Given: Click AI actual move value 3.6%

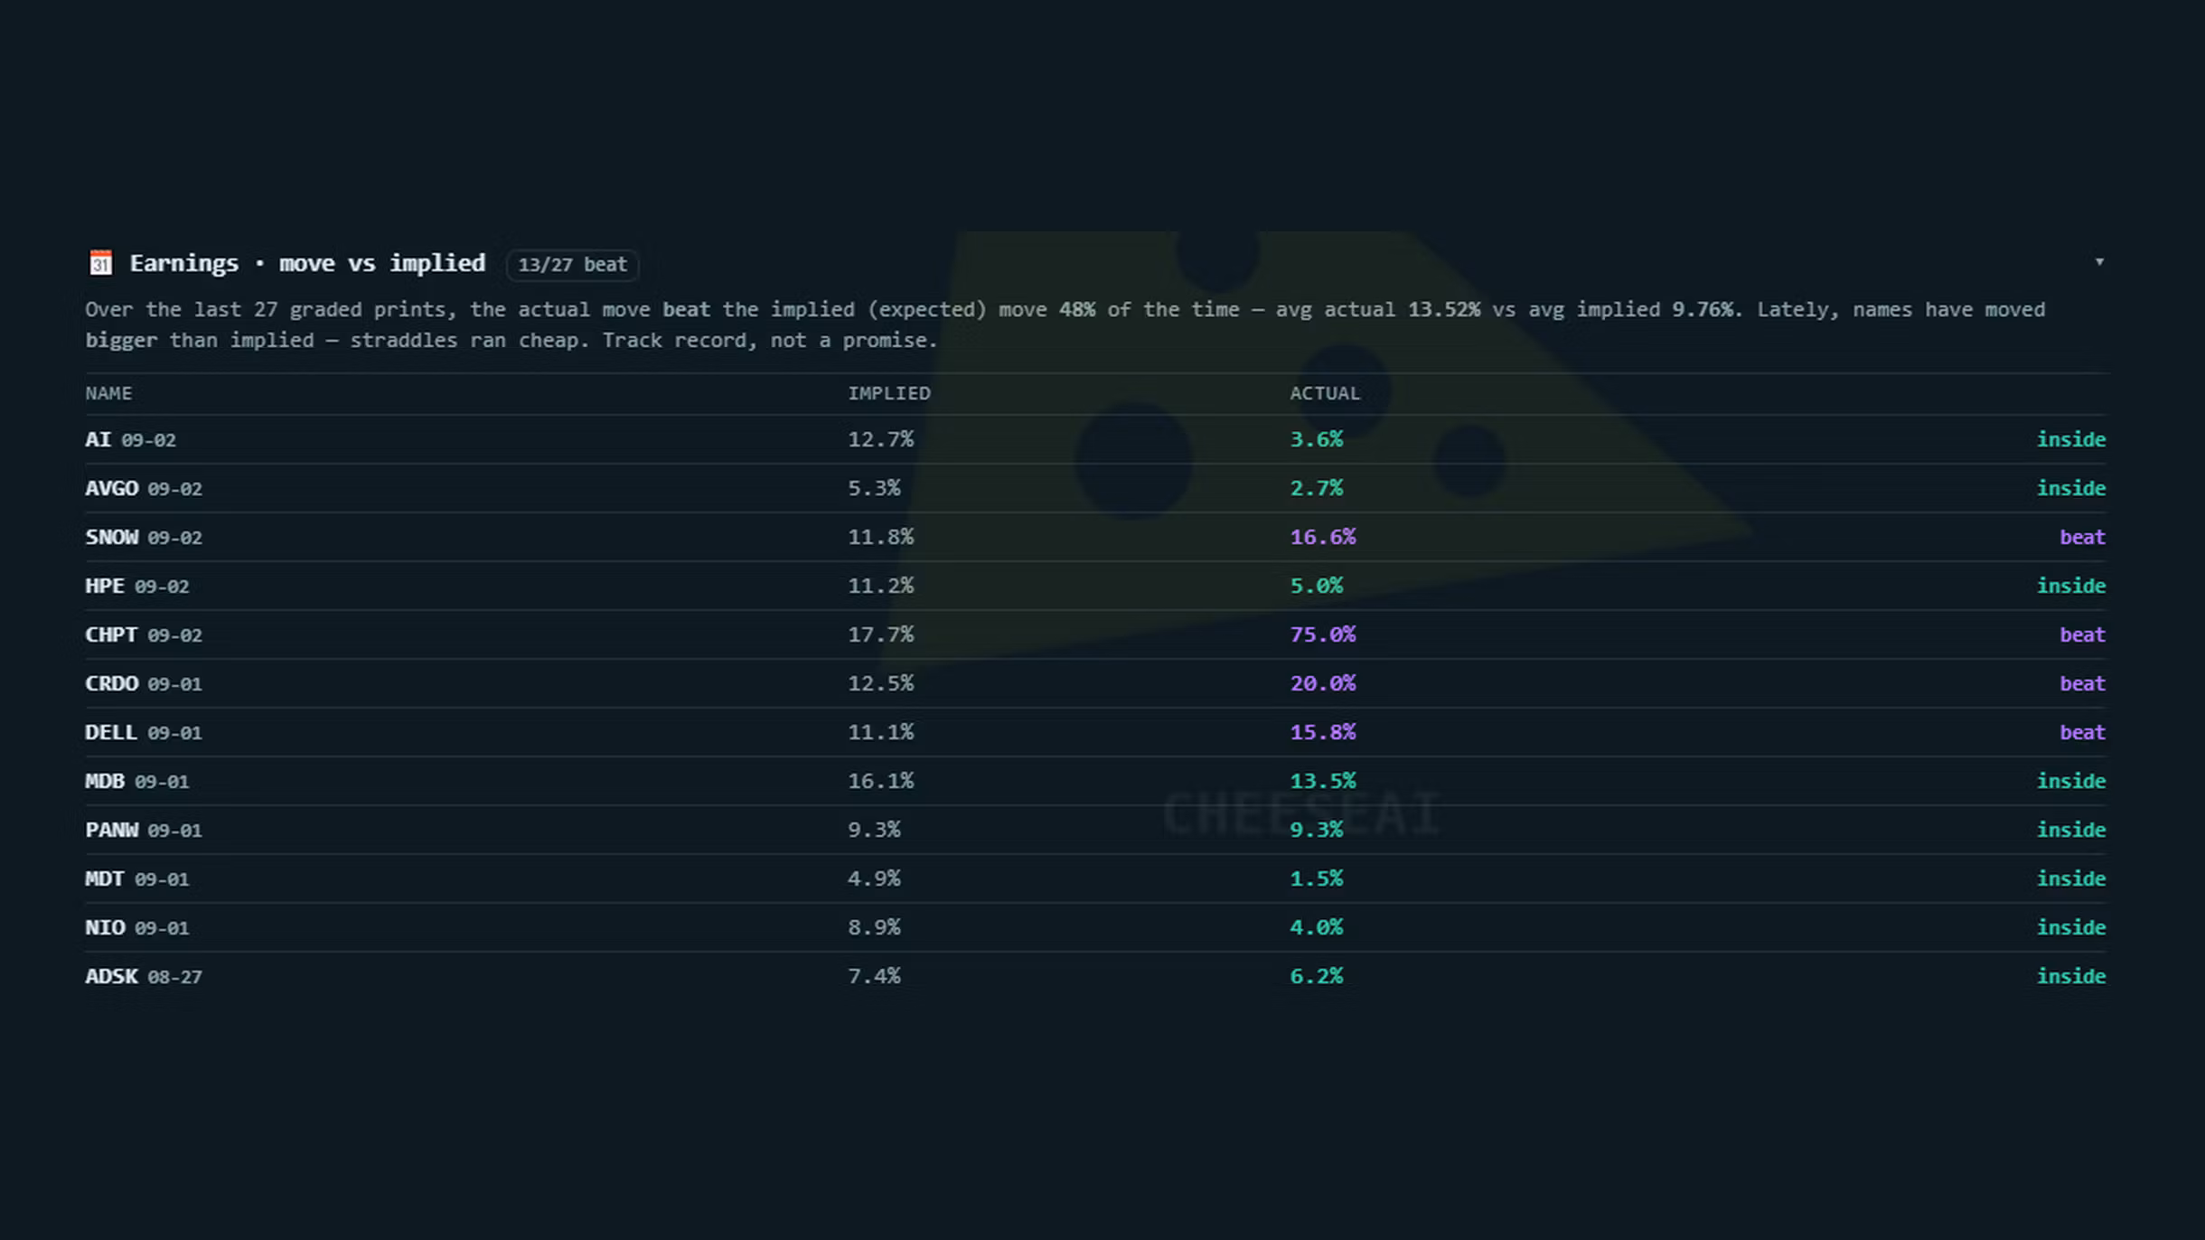Looking at the screenshot, I should click(1316, 440).
